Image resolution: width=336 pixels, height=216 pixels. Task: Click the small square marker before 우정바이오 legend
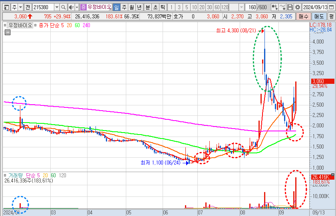(5, 25)
